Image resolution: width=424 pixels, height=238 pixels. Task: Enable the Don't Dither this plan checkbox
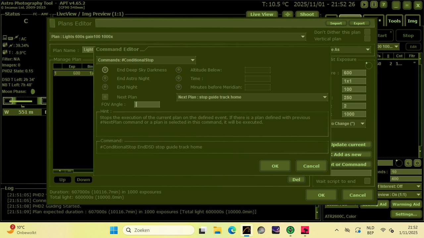coord(367,32)
